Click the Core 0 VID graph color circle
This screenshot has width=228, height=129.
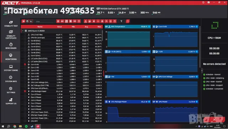pos(197,26)
